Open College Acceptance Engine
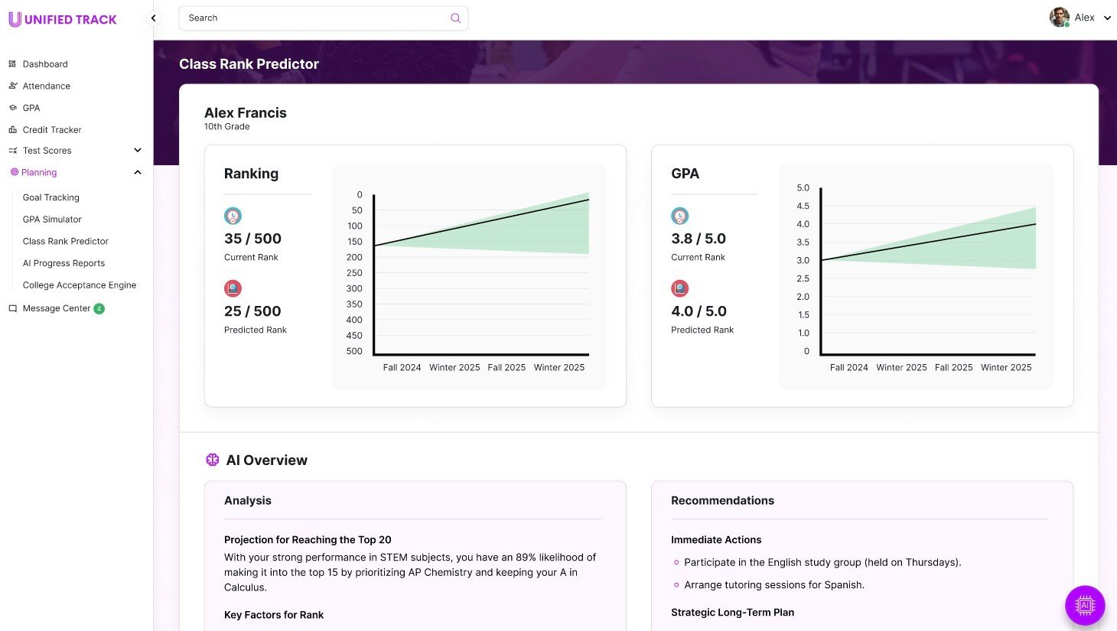The width and height of the screenshot is (1117, 631). [80, 285]
